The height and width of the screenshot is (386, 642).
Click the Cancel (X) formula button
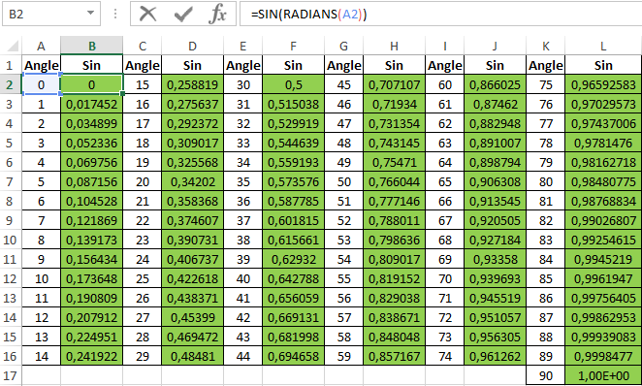point(147,14)
